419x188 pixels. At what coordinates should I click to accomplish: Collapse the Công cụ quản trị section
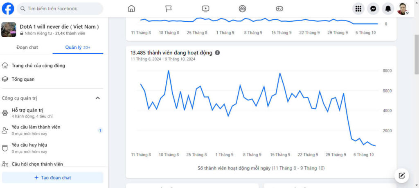[98, 98]
